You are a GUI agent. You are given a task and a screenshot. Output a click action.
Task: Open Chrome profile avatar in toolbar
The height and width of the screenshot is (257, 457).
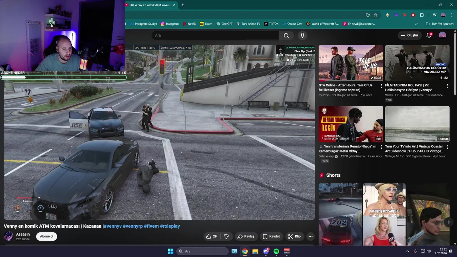443,15
